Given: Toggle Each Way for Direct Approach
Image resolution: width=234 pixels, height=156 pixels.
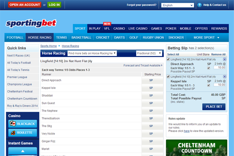Looking at the screenshot, I should (x=209, y=68).
